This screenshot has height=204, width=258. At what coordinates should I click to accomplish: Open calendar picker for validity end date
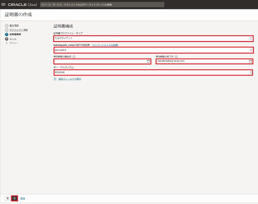click(x=250, y=61)
